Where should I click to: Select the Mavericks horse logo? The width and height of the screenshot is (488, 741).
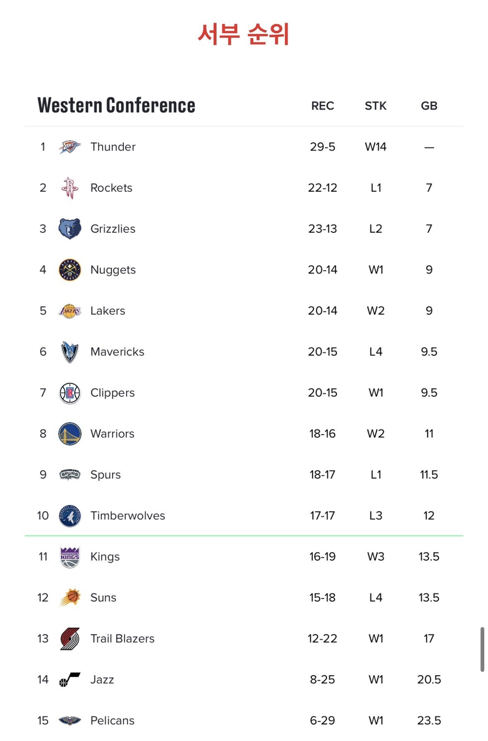[x=70, y=352]
